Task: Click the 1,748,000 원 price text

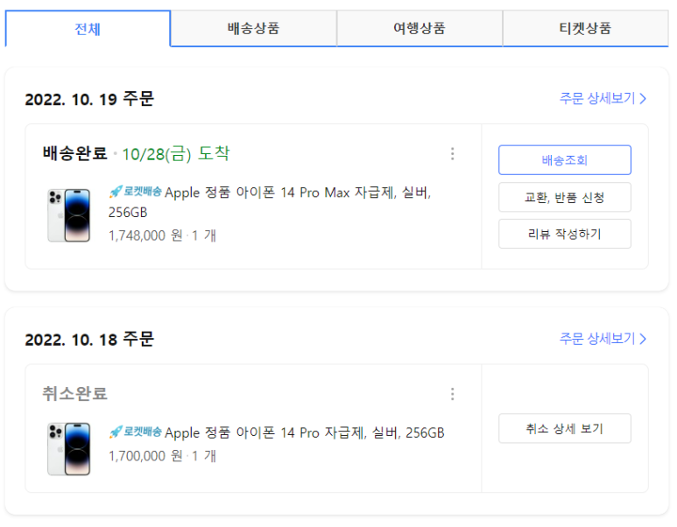Action: pos(145,235)
